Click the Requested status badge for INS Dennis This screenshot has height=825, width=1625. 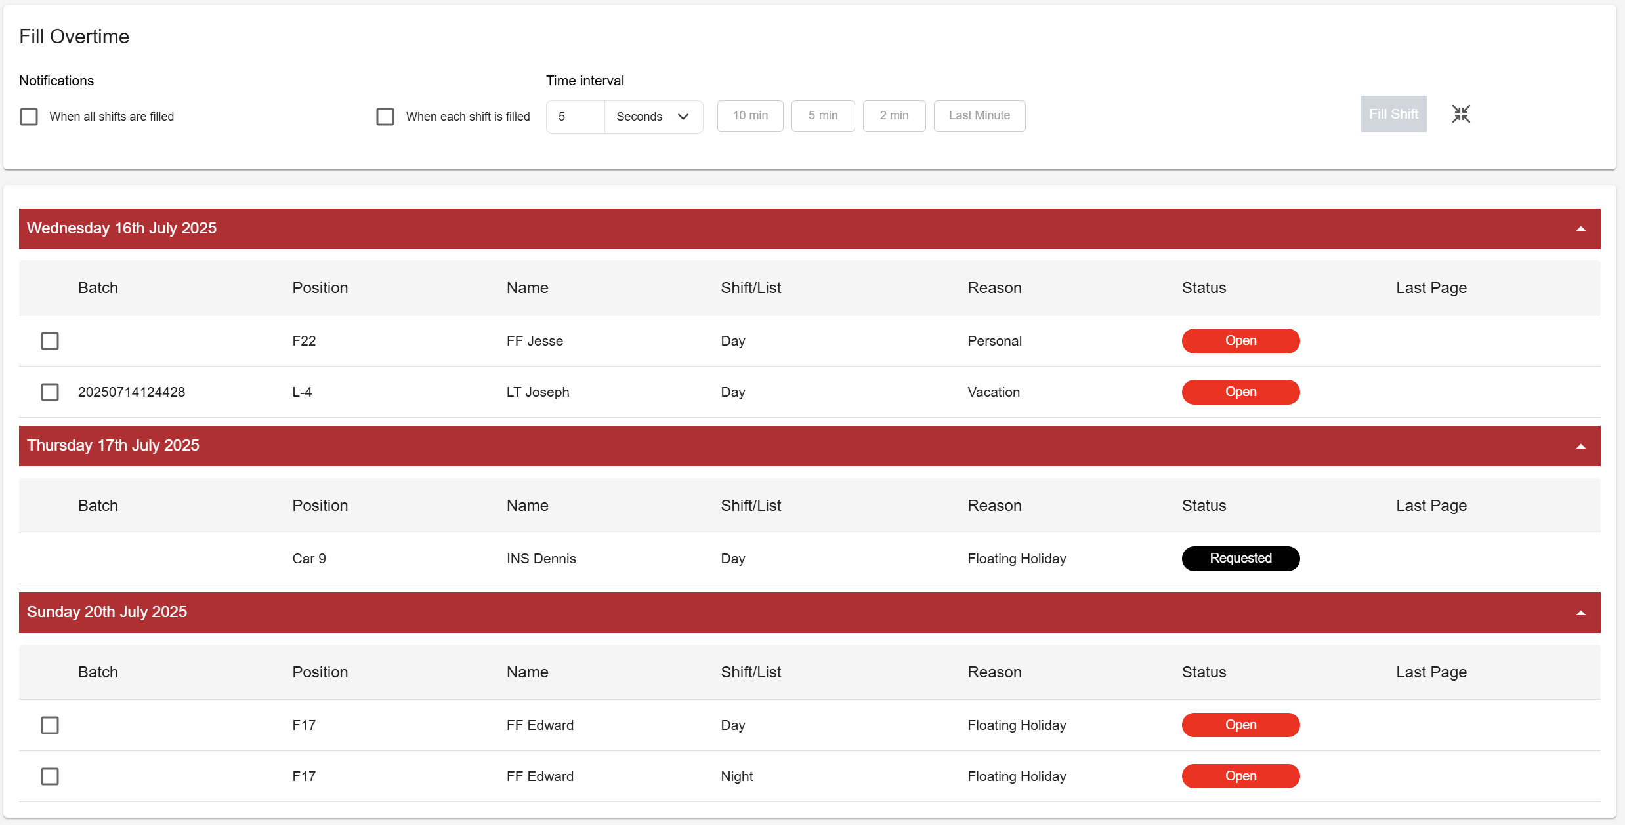(1240, 559)
